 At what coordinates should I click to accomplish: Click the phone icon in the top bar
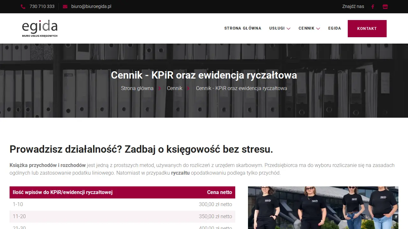tap(23, 7)
